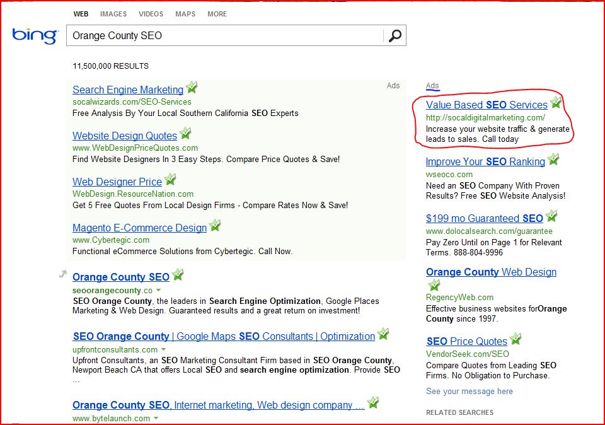Image resolution: width=605 pixels, height=425 pixels.
Task: Click the RegencyWeb.com URL
Action: pyautogui.click(x=459, y=297)
